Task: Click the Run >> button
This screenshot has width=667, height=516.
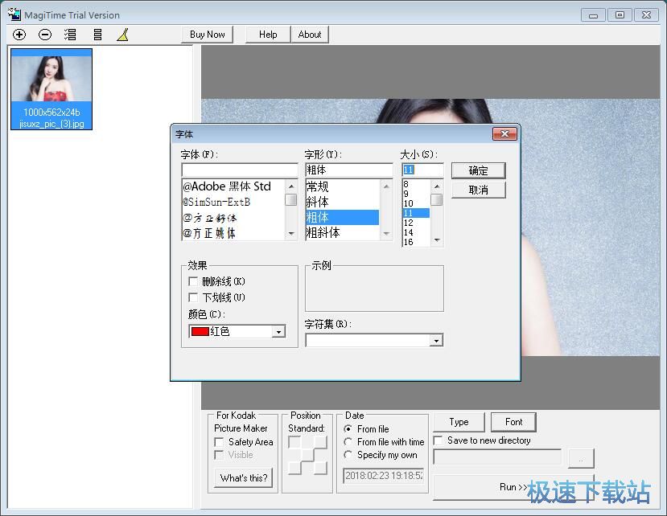Action: click(x=513, y=487)
